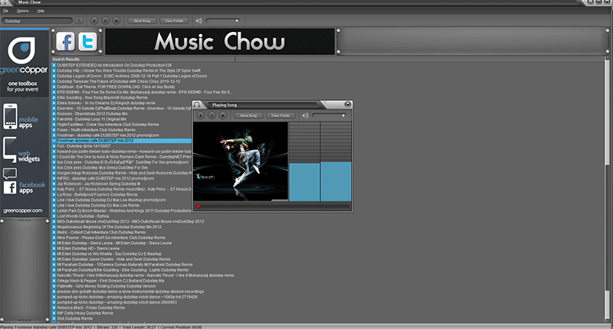
Task: Open web widgets in greencopper sidebar
Action: click(21, 150)
